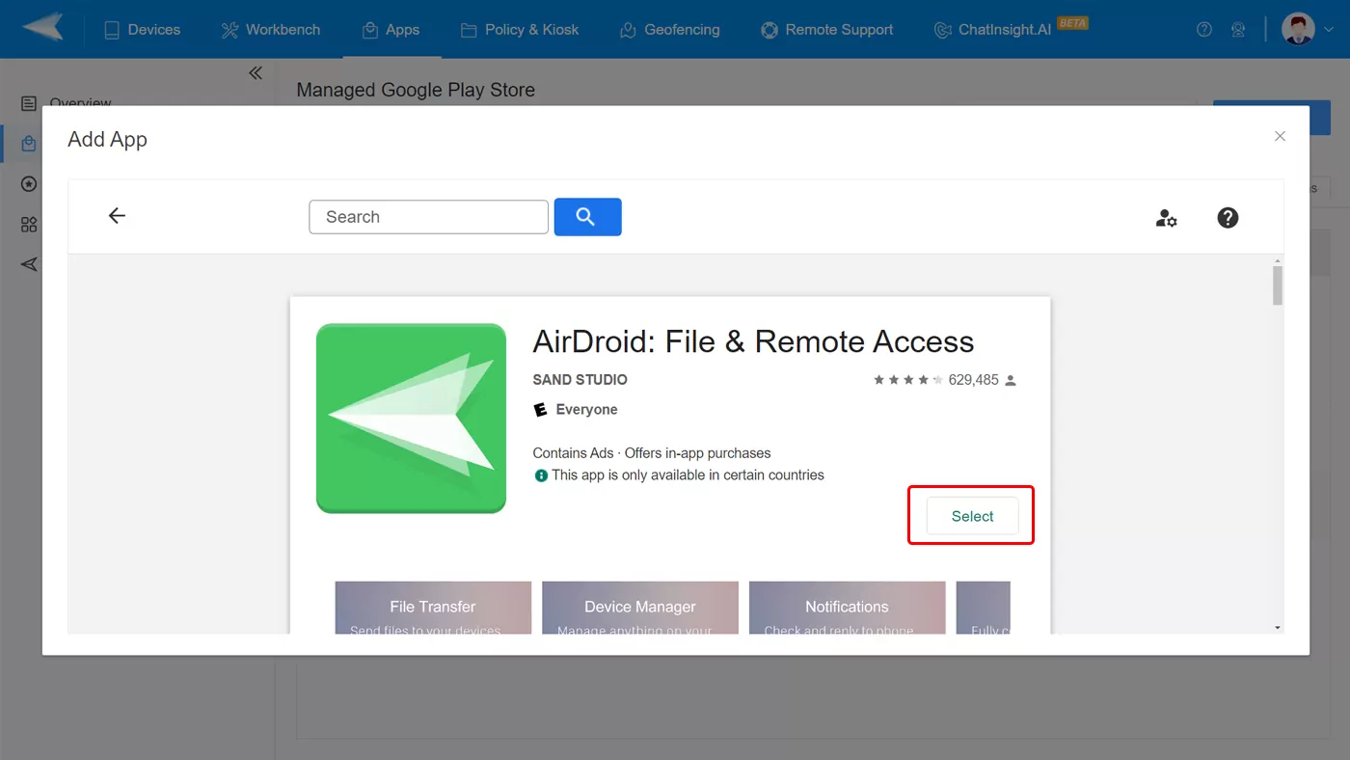This screenshot has width=1350, height=760.
Task: Click the Contains Ads text line
Action: click(x=652, y=453)
